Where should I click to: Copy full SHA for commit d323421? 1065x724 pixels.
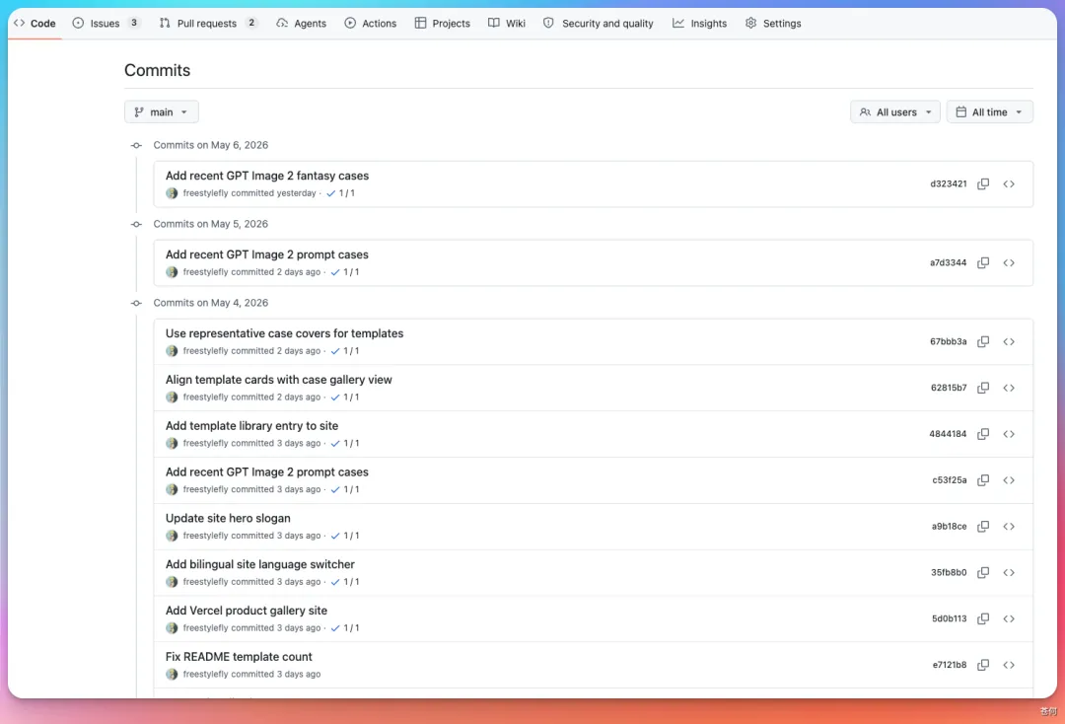983,184
